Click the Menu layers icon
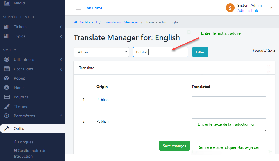Viewport: 279px width, 161px height. [7, 88]
